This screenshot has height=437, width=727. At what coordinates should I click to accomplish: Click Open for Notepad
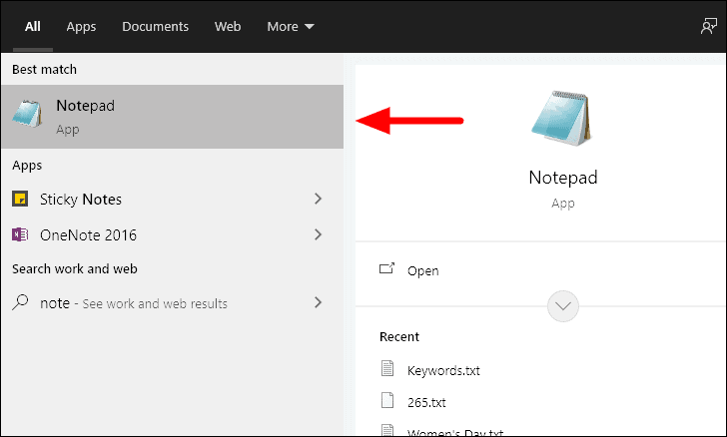click(x=422, y=270)
